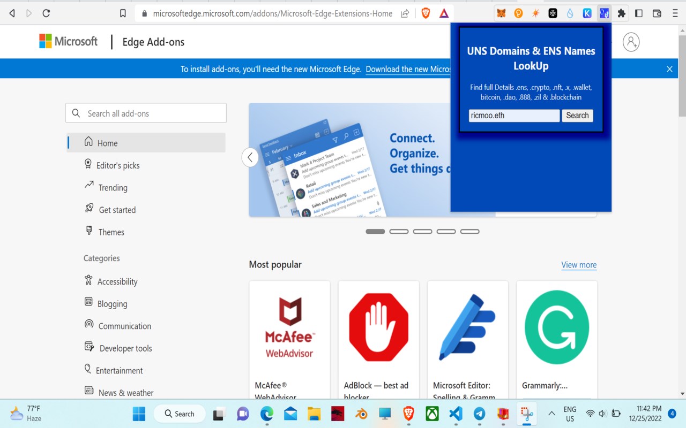The height and width of the screenshot is (428, 686).
Task: Click the domain input containing ricmoo.eth
Action: click(514, 116)
